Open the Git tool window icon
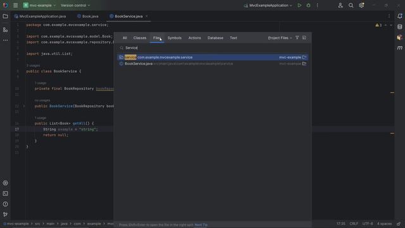The height and width of the screenshot is (228, 405). (x=5, y=215)
